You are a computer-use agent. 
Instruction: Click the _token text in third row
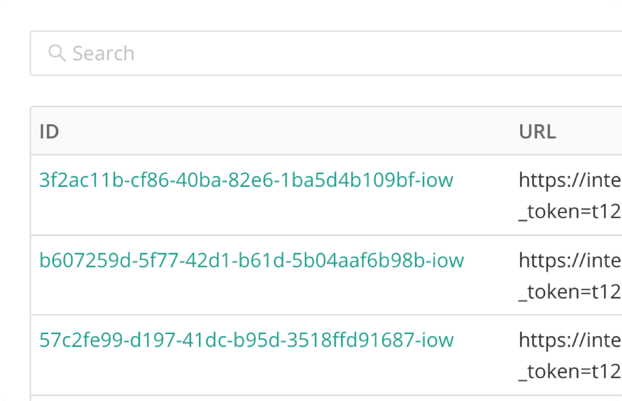click(x=570, y=372)
